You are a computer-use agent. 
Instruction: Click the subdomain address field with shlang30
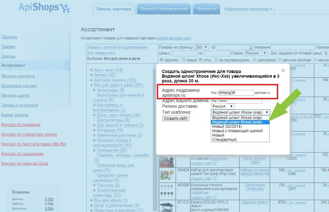point(236,93)
